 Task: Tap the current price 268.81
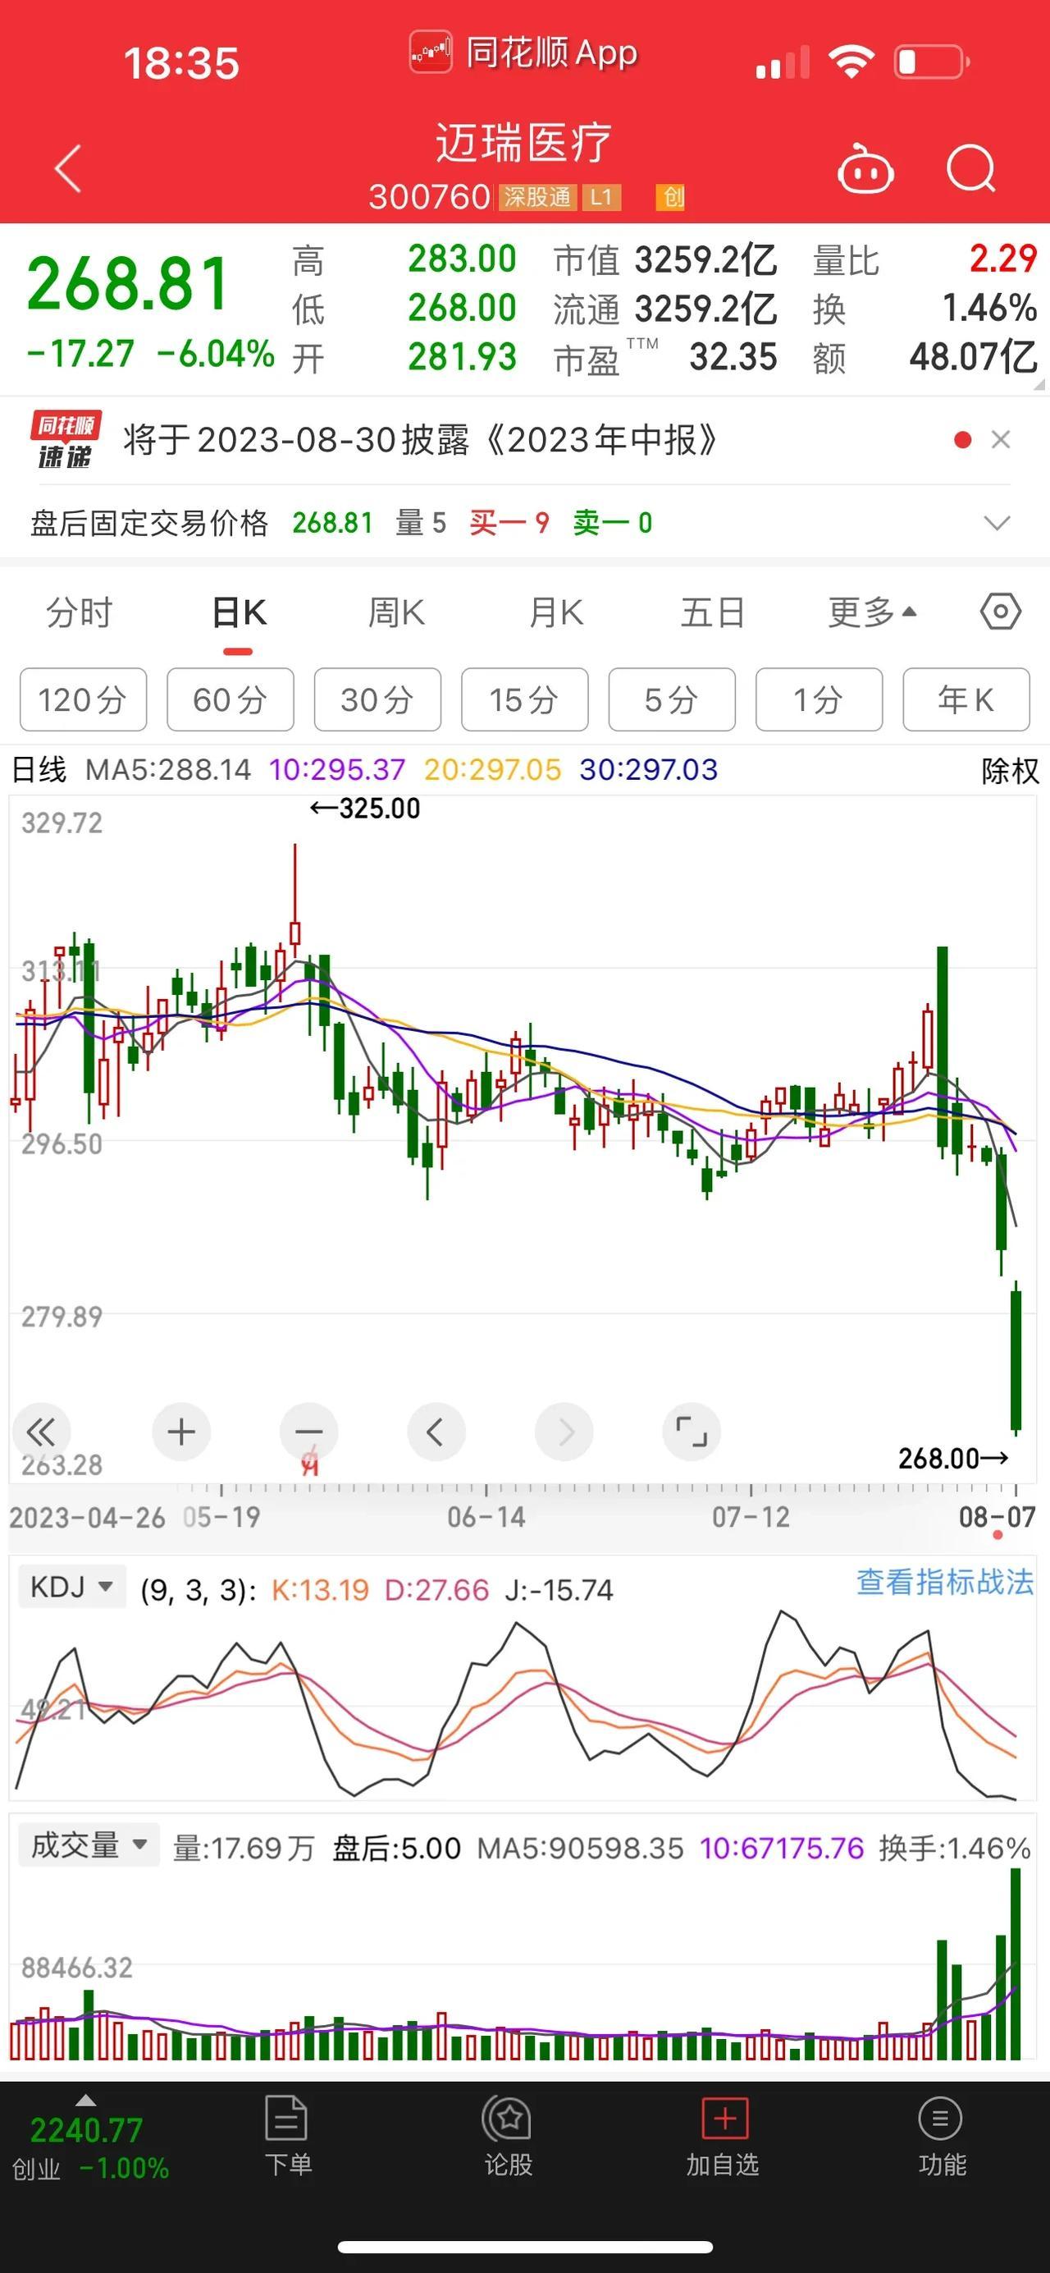(129, 283)
